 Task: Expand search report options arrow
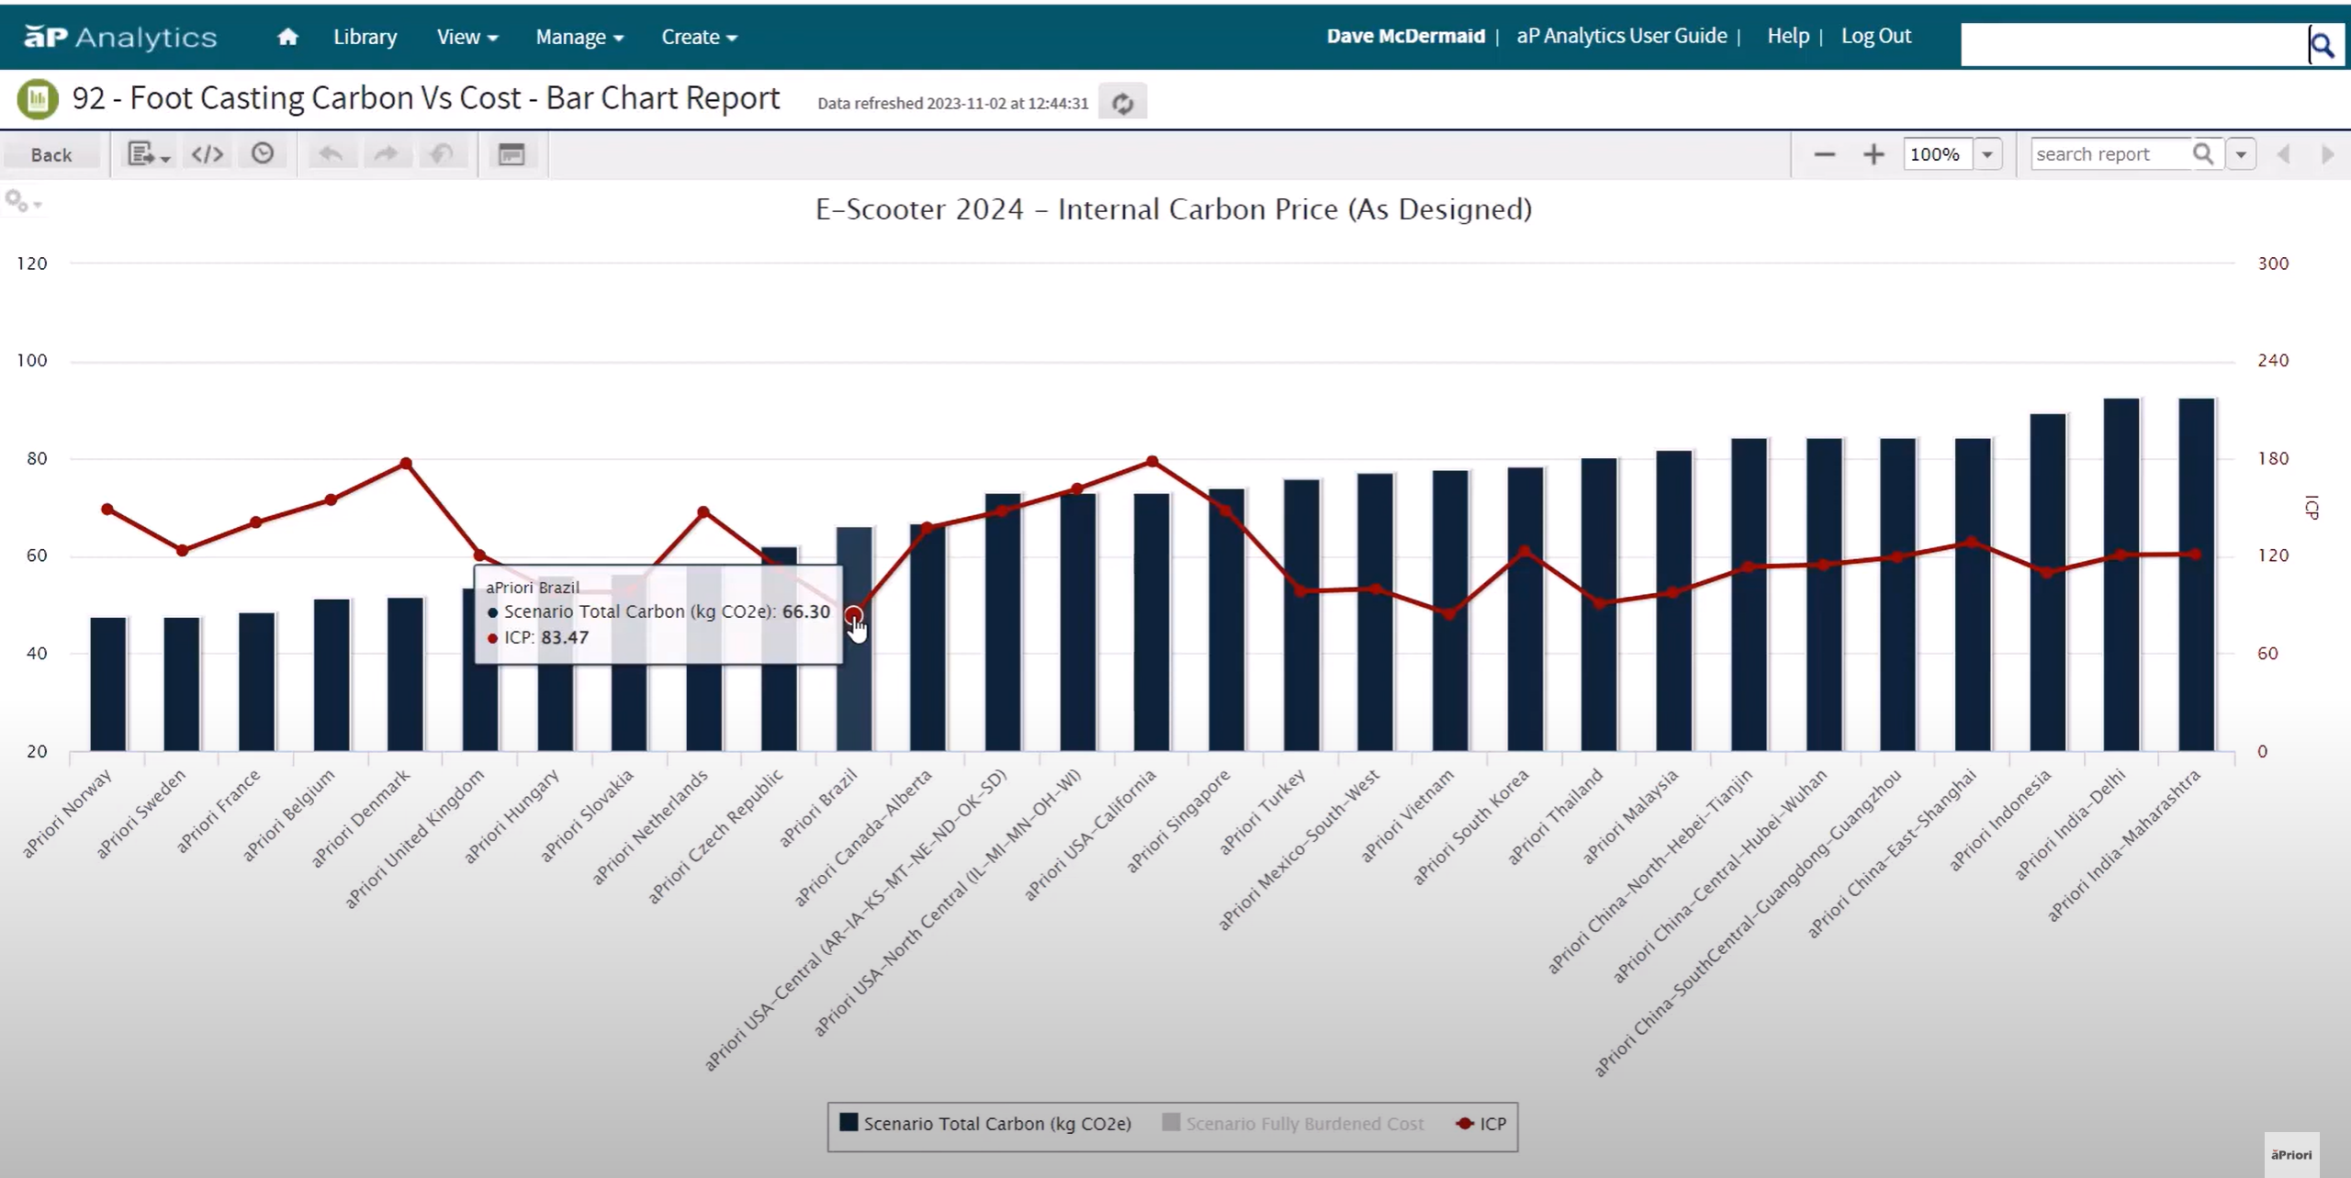[2241, 154]
